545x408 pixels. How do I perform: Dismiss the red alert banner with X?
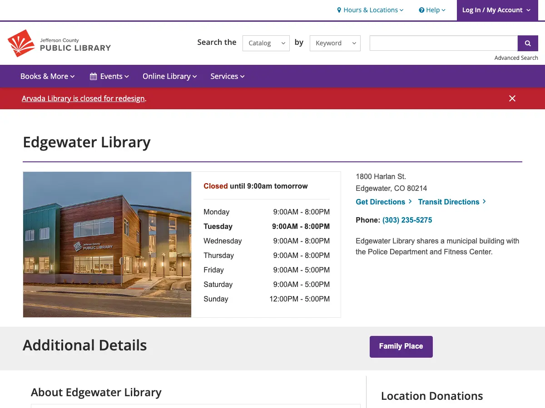[x=512, y=98]
